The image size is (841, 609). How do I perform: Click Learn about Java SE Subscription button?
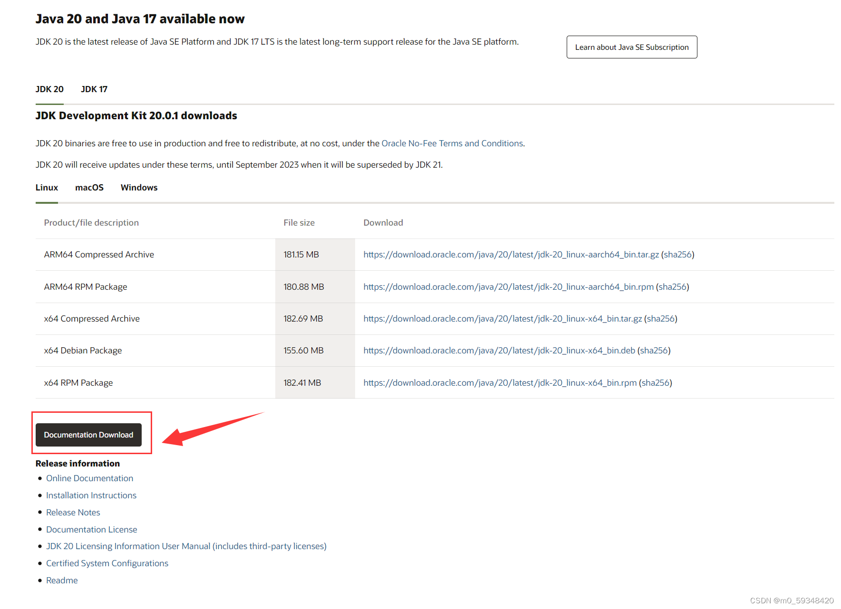(x=631, y=47)
